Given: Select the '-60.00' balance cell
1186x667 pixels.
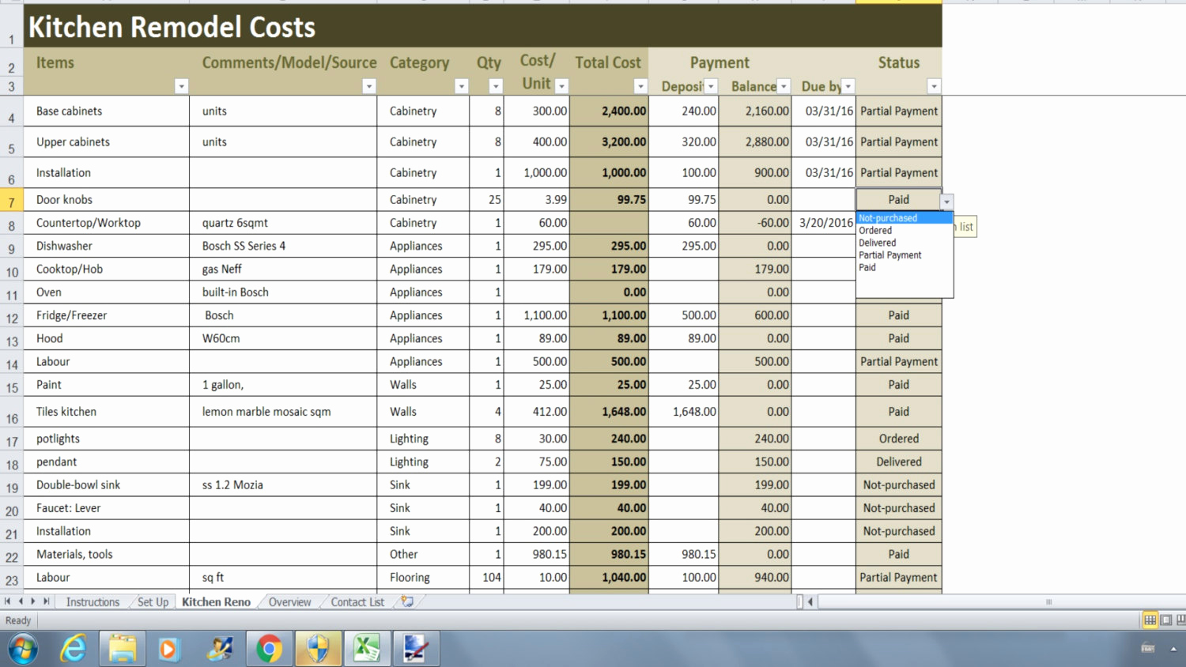Looking at the screenshot, I should point(755,223).
